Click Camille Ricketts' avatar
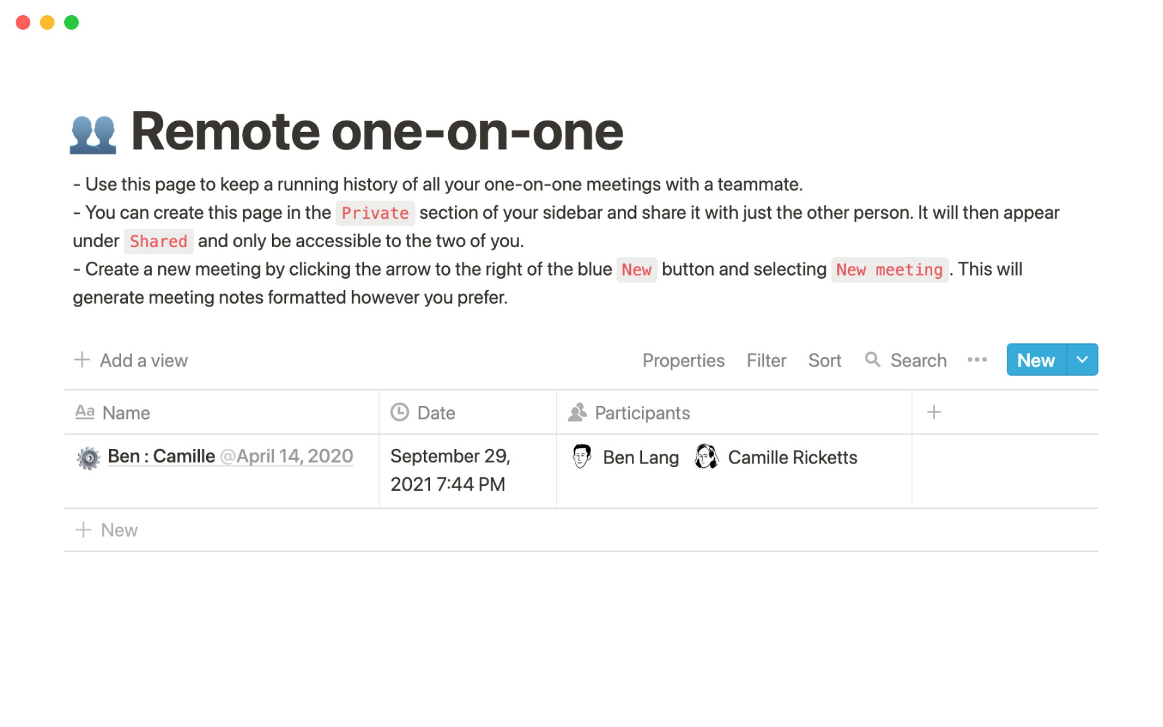The image size is (1163, 727). click(x=706, y=457)
